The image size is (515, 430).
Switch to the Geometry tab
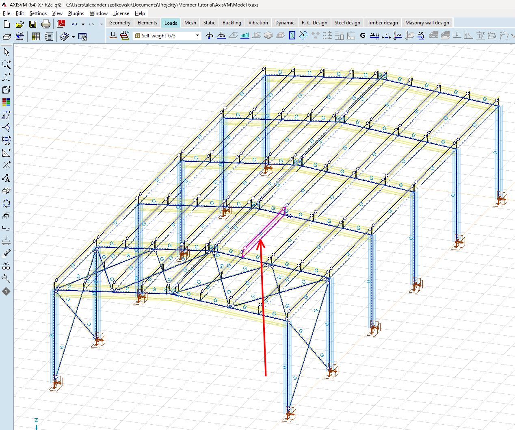click(120, 23)
